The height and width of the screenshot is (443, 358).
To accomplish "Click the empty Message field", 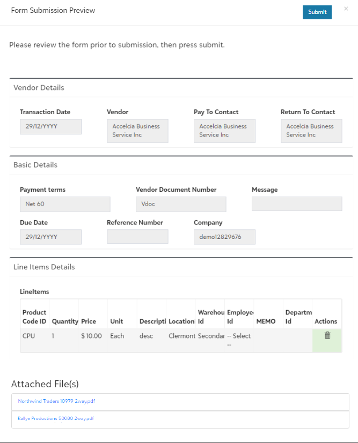I will click(297, 204).
